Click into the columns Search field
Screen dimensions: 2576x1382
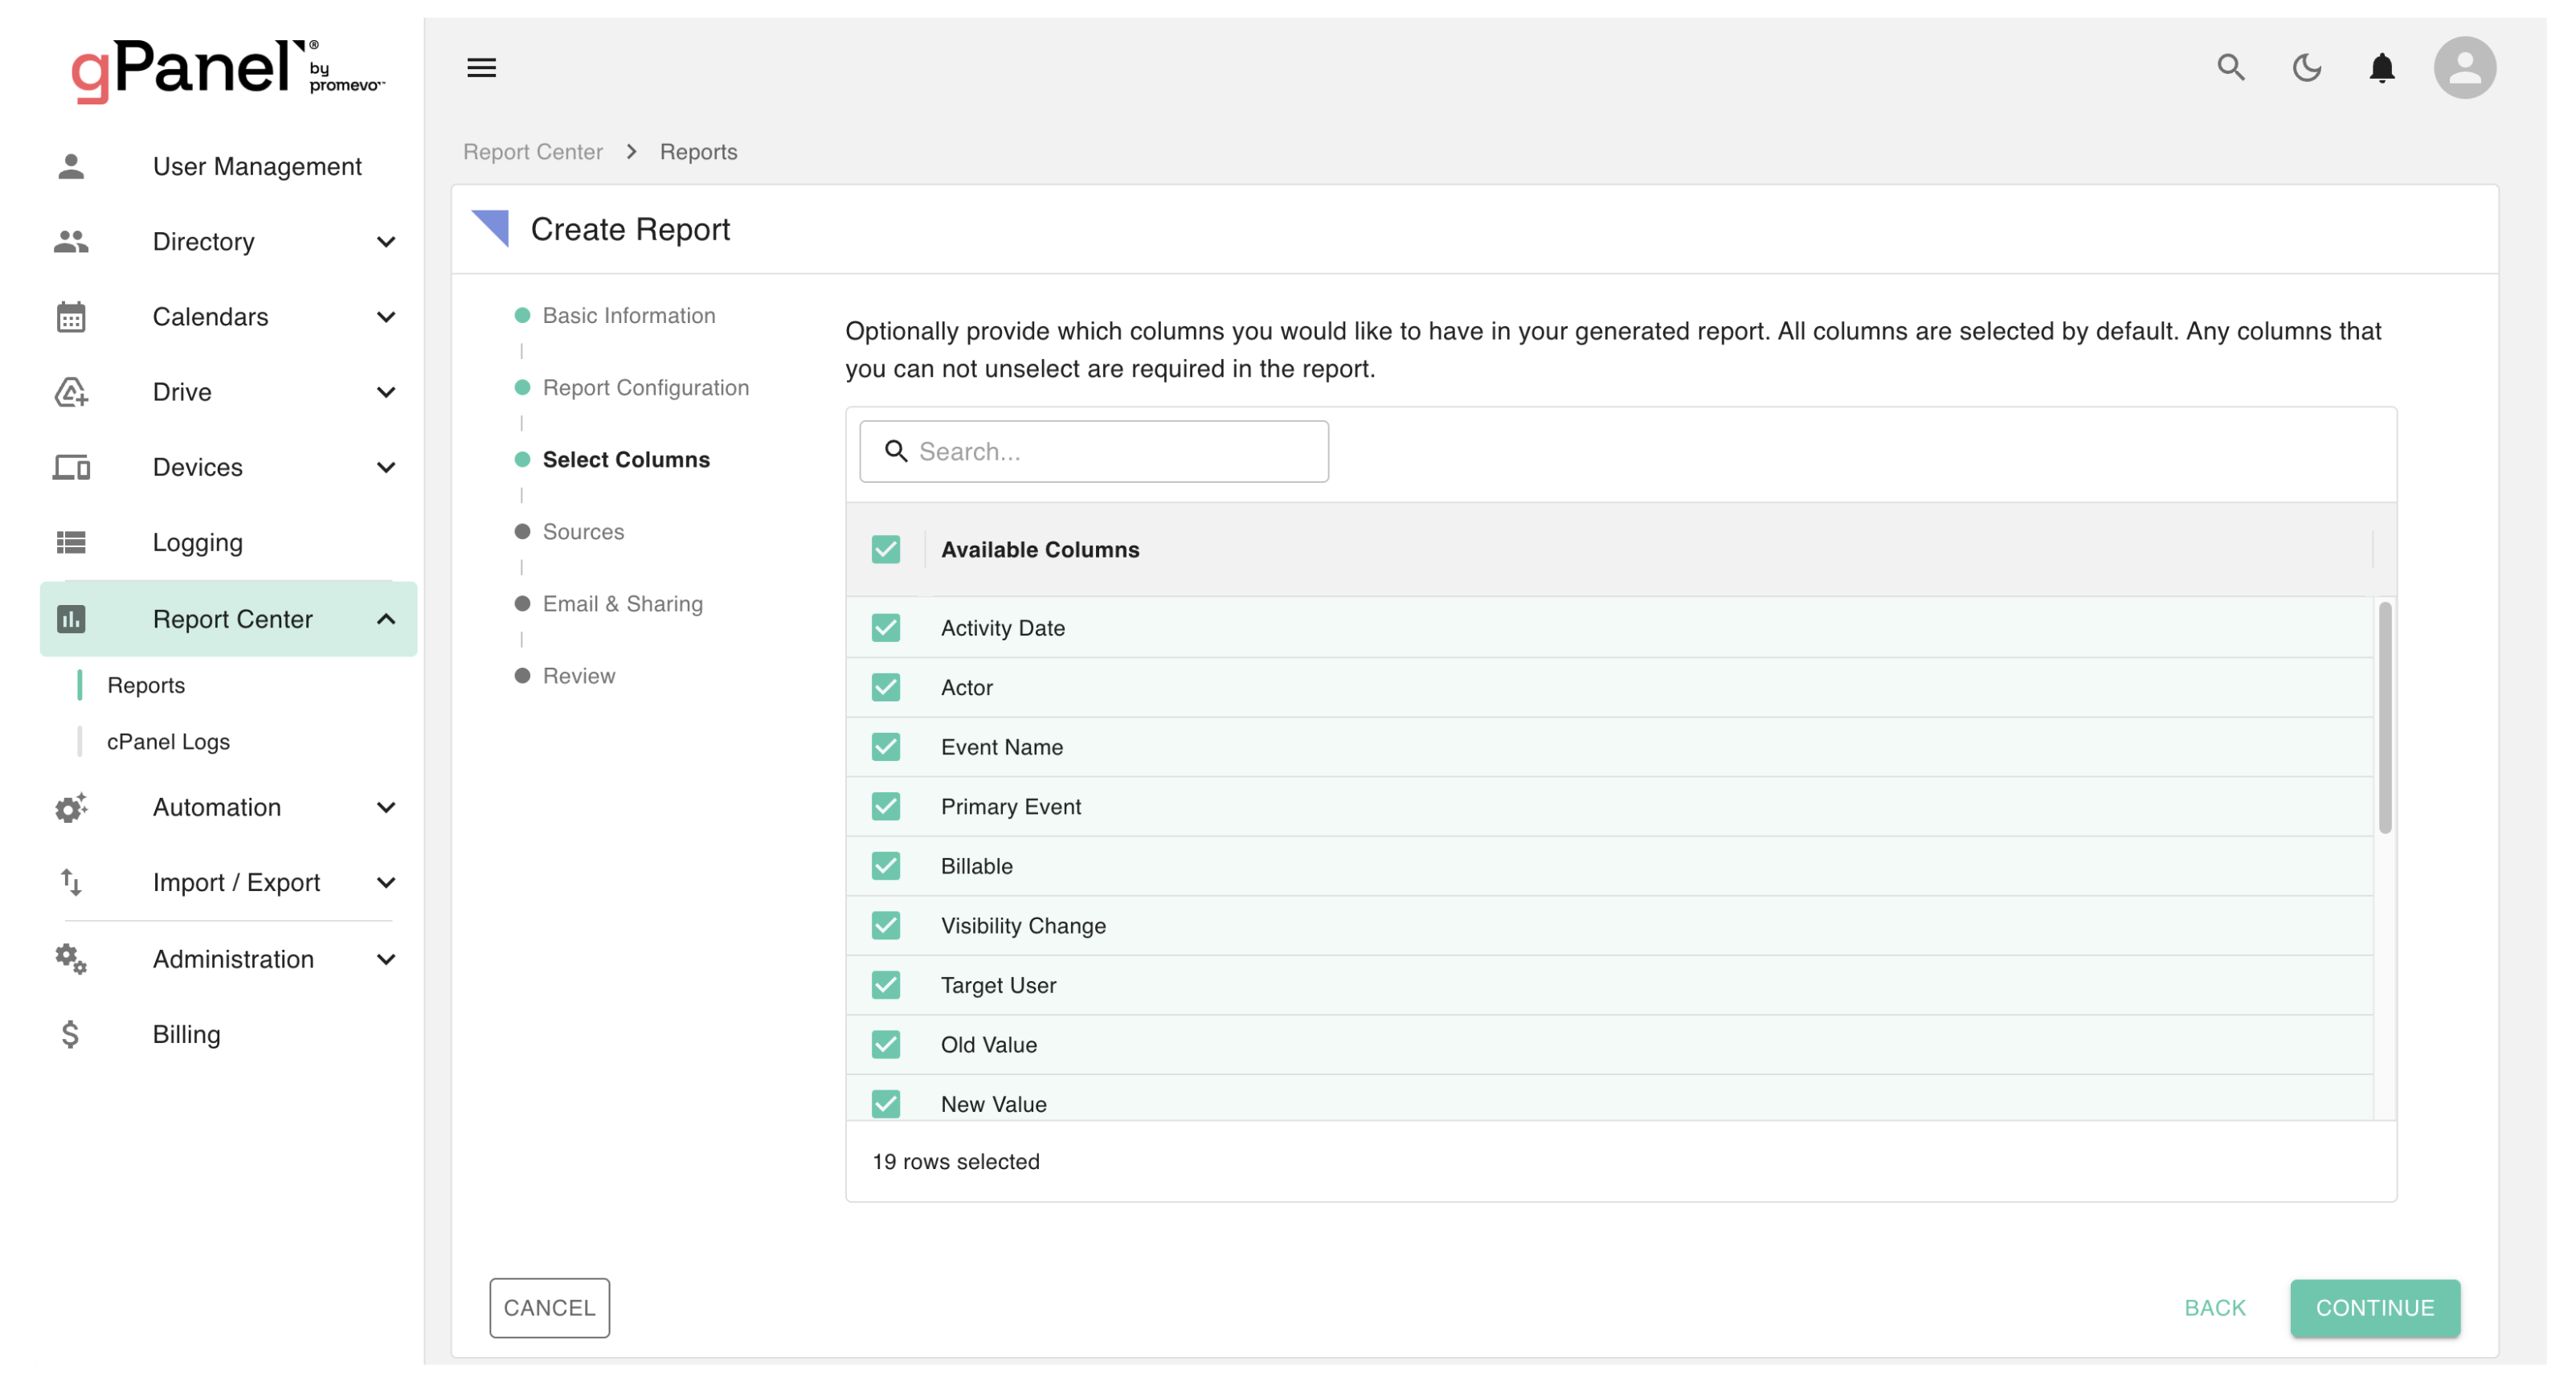pos(1093,451)
